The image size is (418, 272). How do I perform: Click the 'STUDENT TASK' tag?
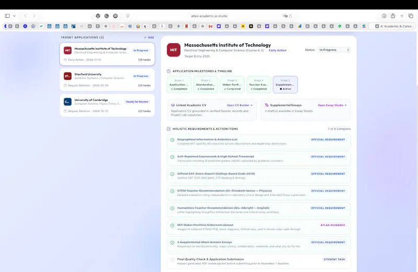click(334, 259)
